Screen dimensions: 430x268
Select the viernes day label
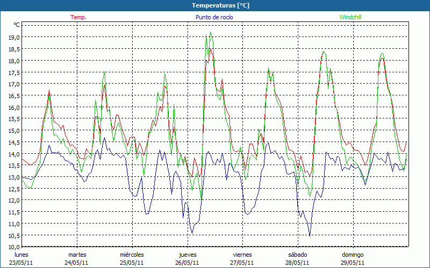242,254
